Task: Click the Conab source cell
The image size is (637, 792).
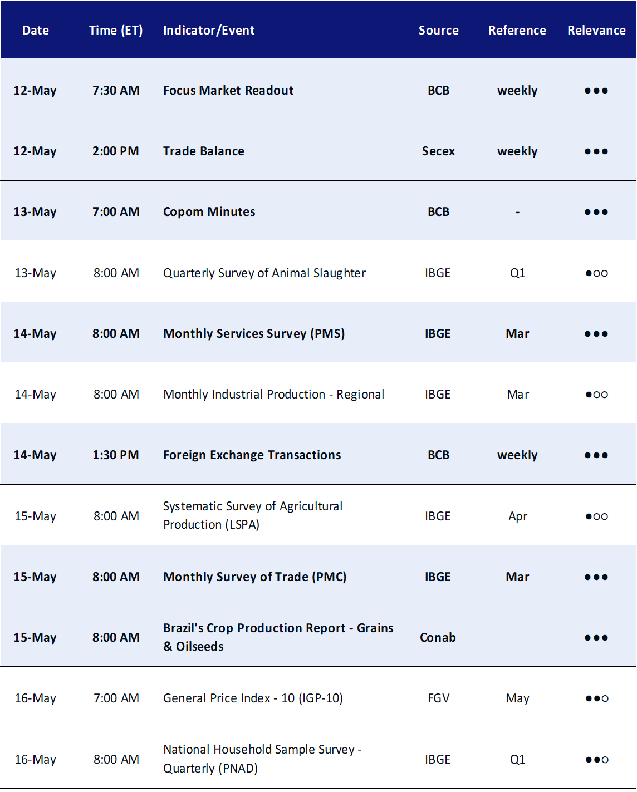Action: coord(438,638)
